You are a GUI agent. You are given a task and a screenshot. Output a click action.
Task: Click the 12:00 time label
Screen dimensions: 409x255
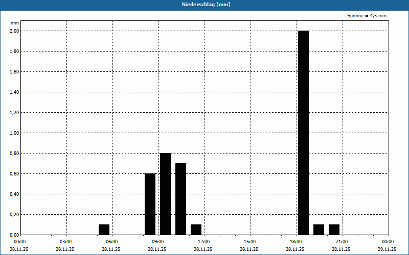click(204, 242)
